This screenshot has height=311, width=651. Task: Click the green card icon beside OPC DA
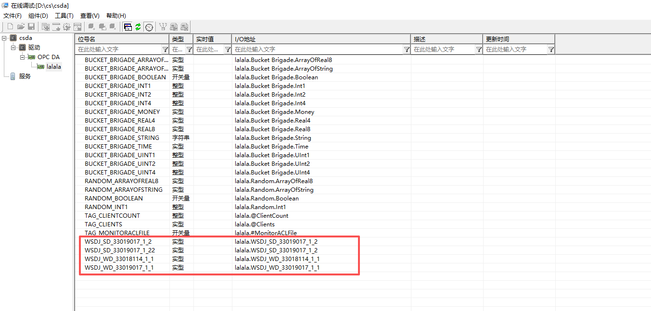(31, 57)
